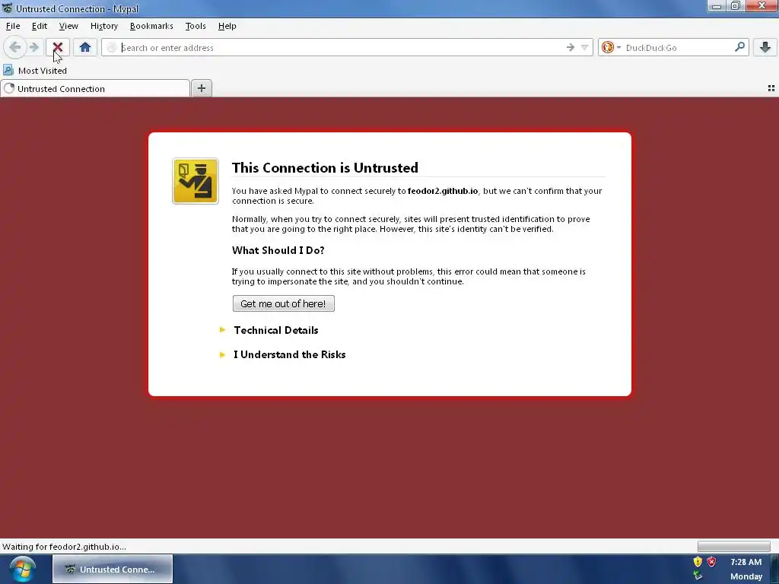This screenshot has height=584, width=779.
Task: Click the Mypal raccoon title bar icon
Action: coord(7,8)
